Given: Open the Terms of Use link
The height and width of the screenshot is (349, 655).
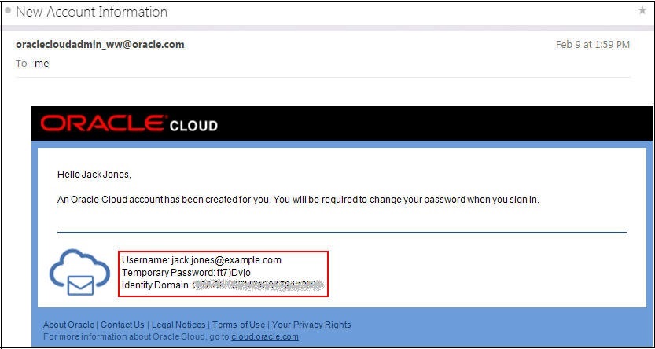Looking at the screenshot, I should click(238, 325).
